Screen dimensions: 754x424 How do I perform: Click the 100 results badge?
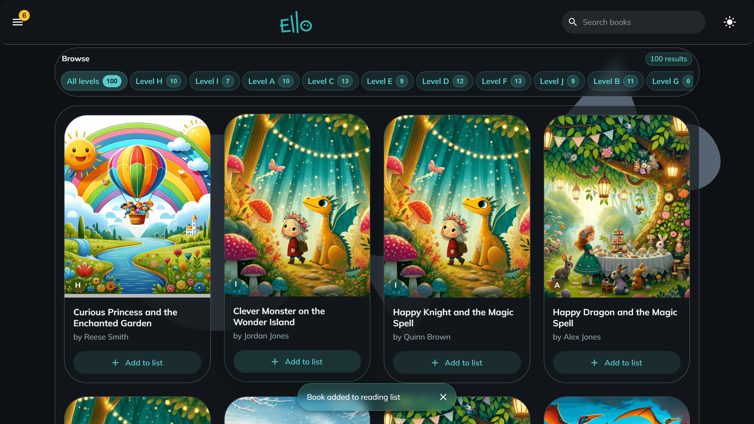click(668, 59)
